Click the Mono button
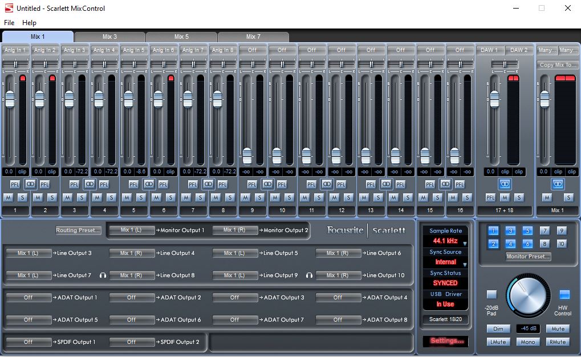This screenshot has width=581, height=357. (527, 342)
